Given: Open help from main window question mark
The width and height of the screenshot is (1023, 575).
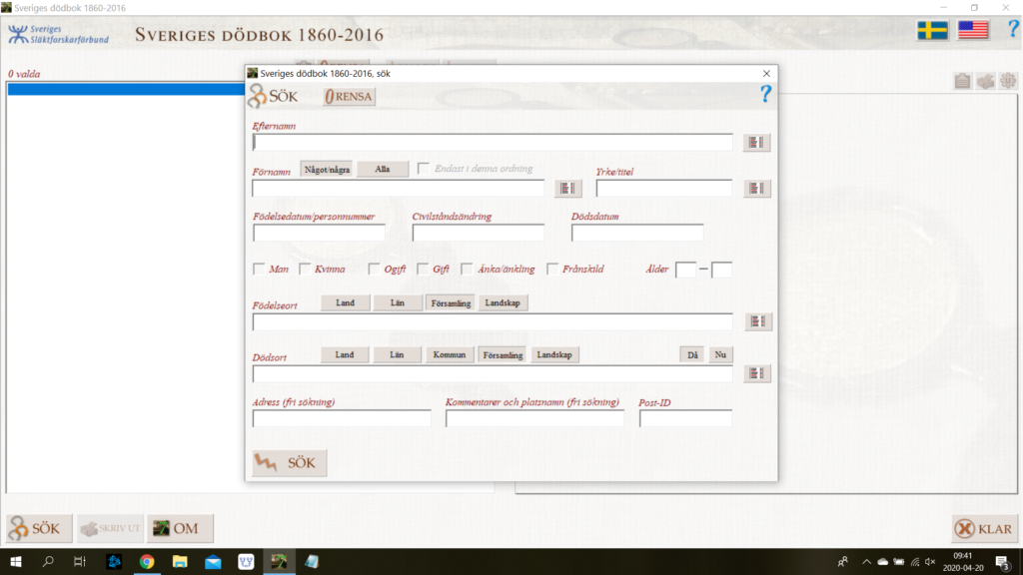Looking at the screenshot, I should click(1013, 29).
